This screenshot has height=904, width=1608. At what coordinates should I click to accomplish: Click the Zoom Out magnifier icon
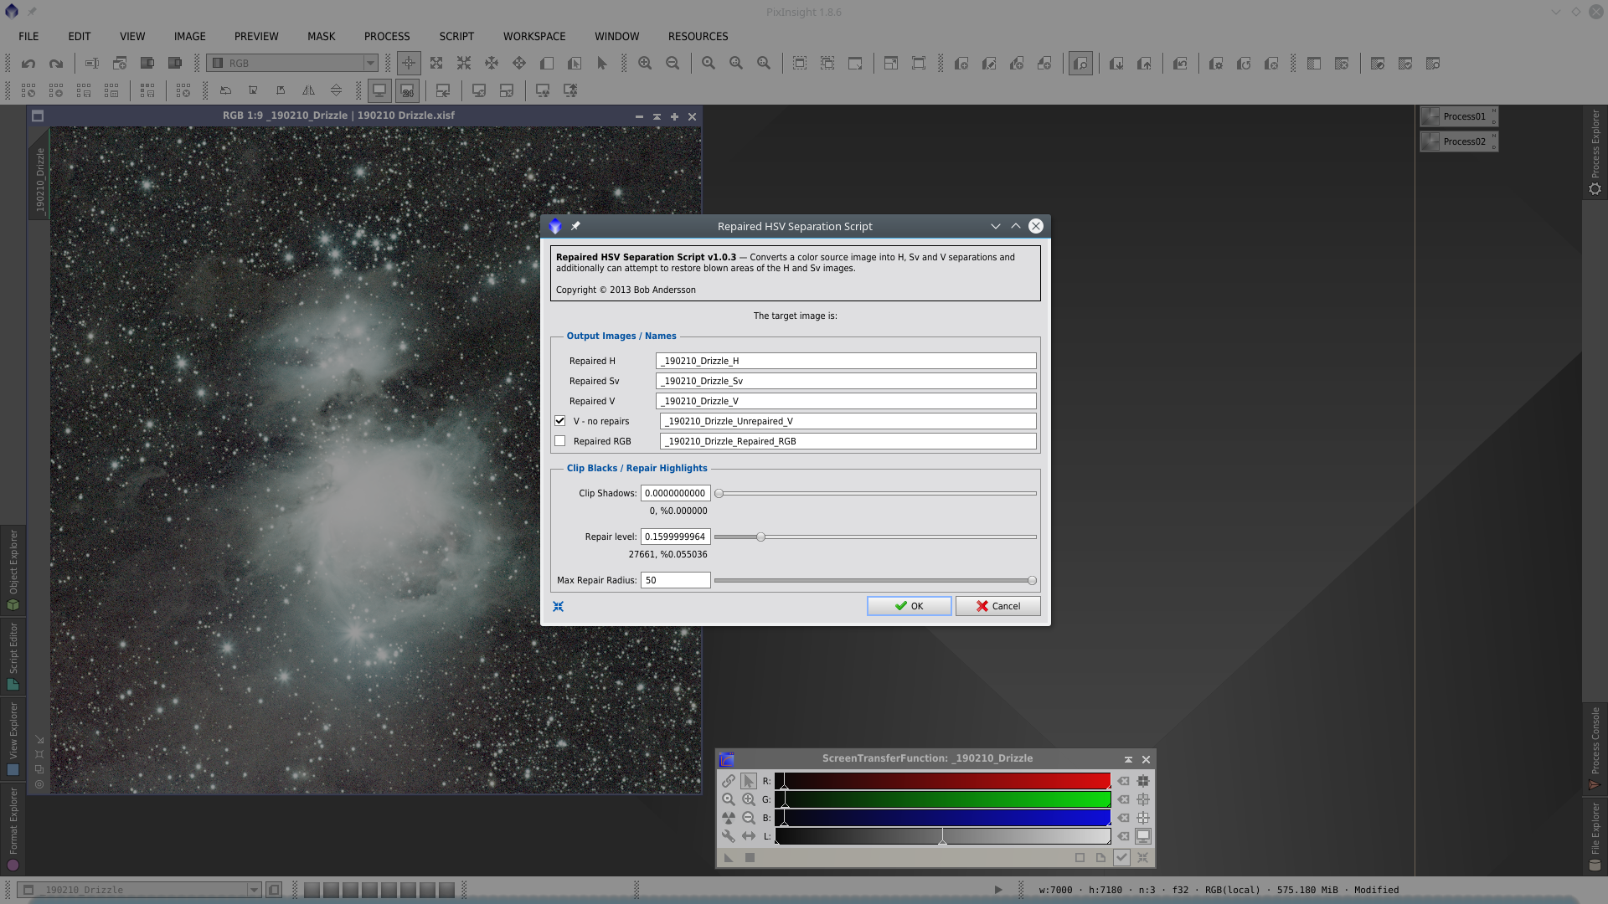(x=673, y=64)
